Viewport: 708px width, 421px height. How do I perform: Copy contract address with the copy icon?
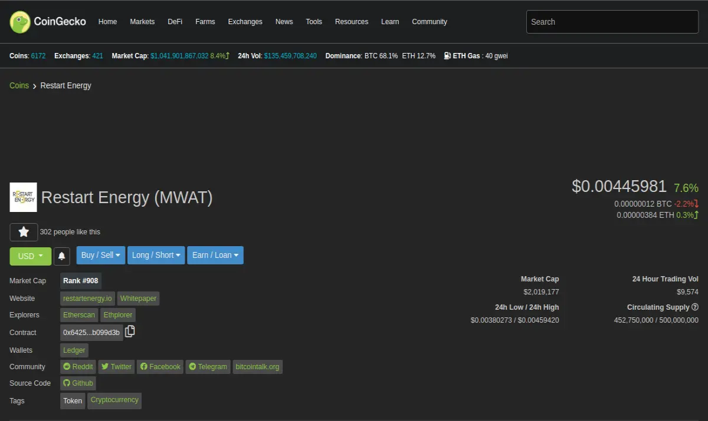click(x=130, y=331)
